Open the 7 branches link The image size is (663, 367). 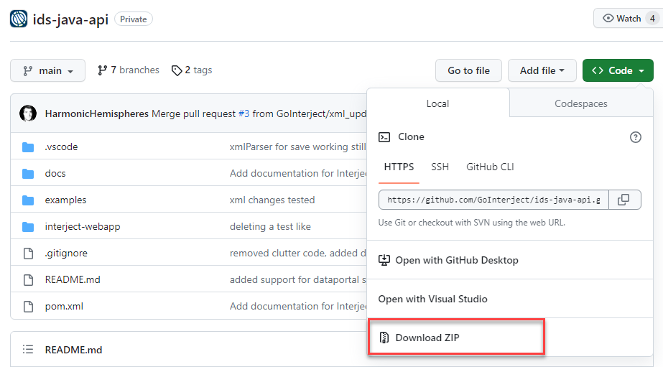pyautogui.click(x=128, y=70)
